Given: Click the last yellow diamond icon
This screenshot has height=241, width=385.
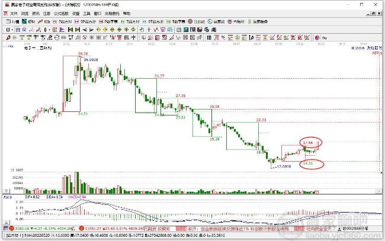Looking at the screenshot, I should click(133, 30).
